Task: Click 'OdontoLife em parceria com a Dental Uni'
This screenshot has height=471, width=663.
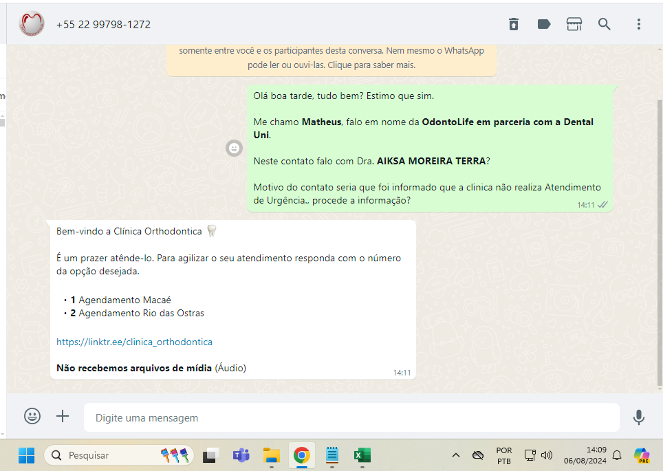Action: pyautogui.click(x=423, y=128)
